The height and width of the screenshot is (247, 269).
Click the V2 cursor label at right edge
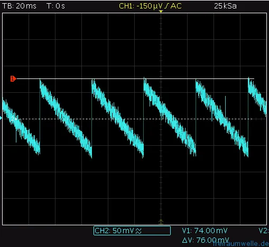pos(264,231)
